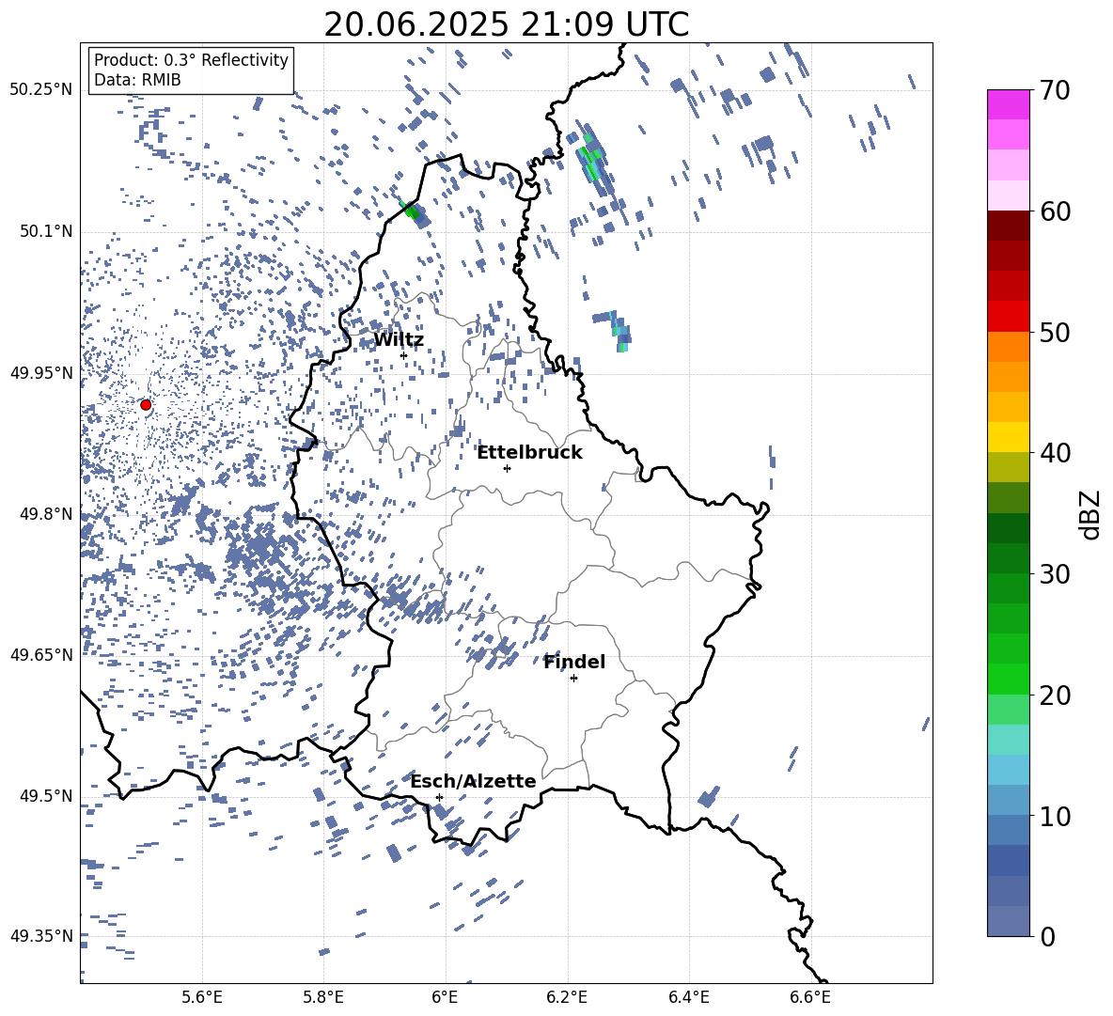Click the 70 value on the colorbar

click(1055, 90)
